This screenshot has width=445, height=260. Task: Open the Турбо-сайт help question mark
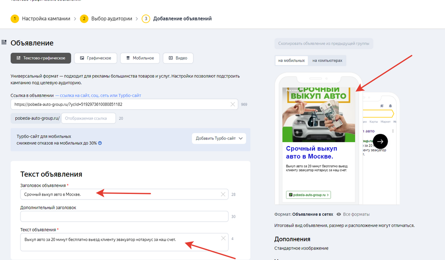100,143
